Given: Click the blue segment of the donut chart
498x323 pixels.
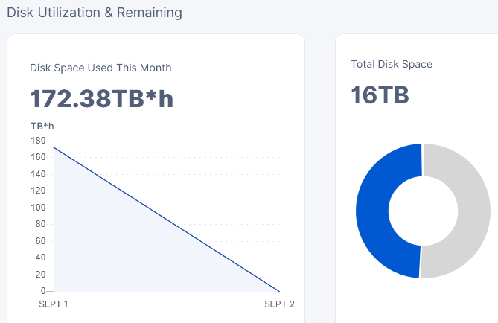Looking at the screenshot, I should click(372, 211).
